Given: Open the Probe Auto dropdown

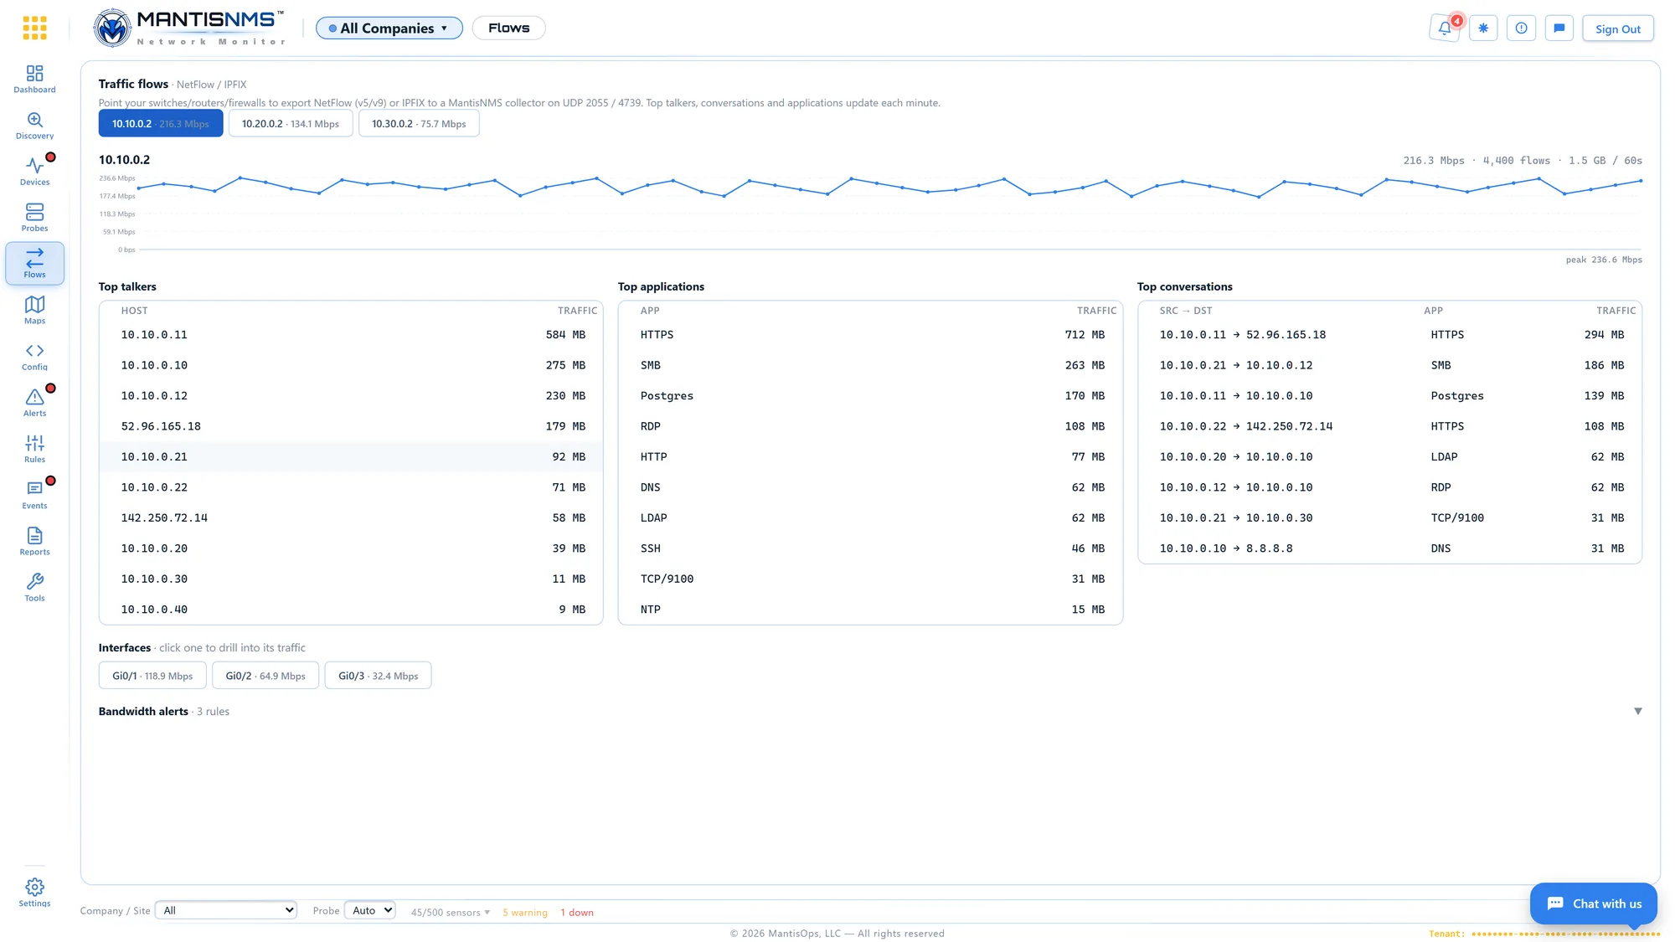Looking at the screenshot, I should [369, 910].
